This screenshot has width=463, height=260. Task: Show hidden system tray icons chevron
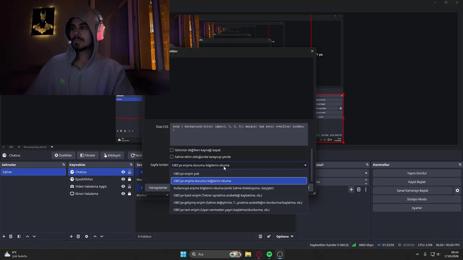point(417,254)
